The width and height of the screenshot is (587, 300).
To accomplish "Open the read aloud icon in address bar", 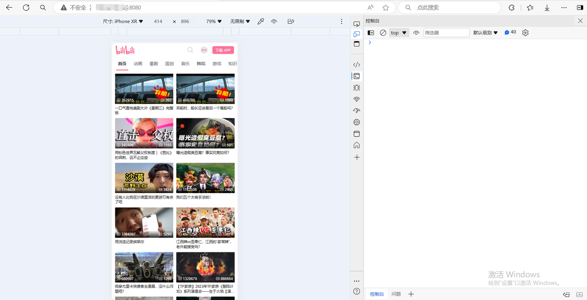I will pos(371,8).
